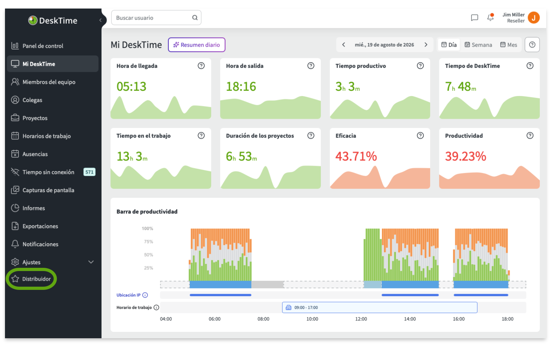Go to previous day arrow
The image size is (559, 345).
[344, 45]
